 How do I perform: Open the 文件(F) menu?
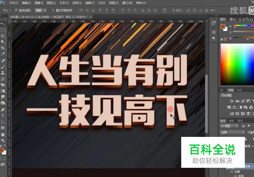(14, 3)
